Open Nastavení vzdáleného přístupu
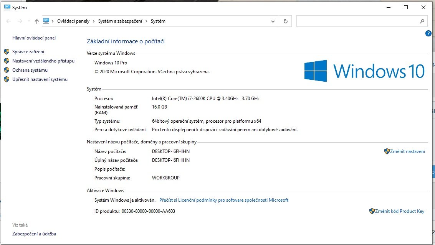Screen dimensions: 435x245 click(43, 61)
